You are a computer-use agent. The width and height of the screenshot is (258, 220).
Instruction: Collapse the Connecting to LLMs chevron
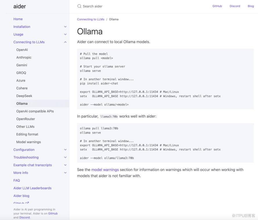click(x=65, y=42)
